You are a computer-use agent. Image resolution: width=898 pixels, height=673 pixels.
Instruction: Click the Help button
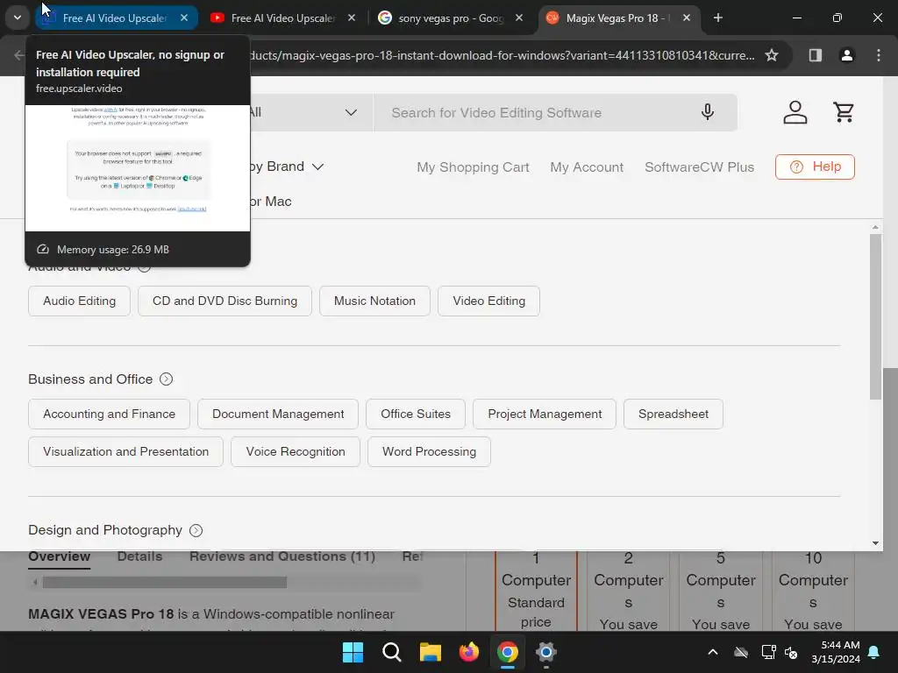coord(815,166)
